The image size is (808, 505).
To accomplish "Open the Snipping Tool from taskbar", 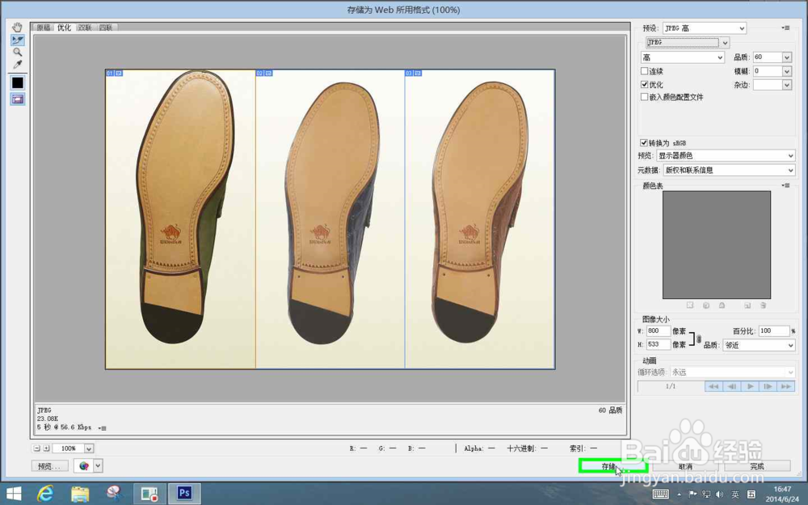I will 115,494.
